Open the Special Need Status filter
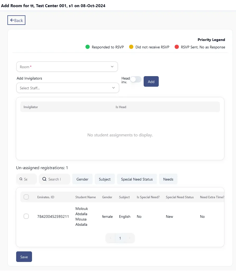 pos(137,179)
